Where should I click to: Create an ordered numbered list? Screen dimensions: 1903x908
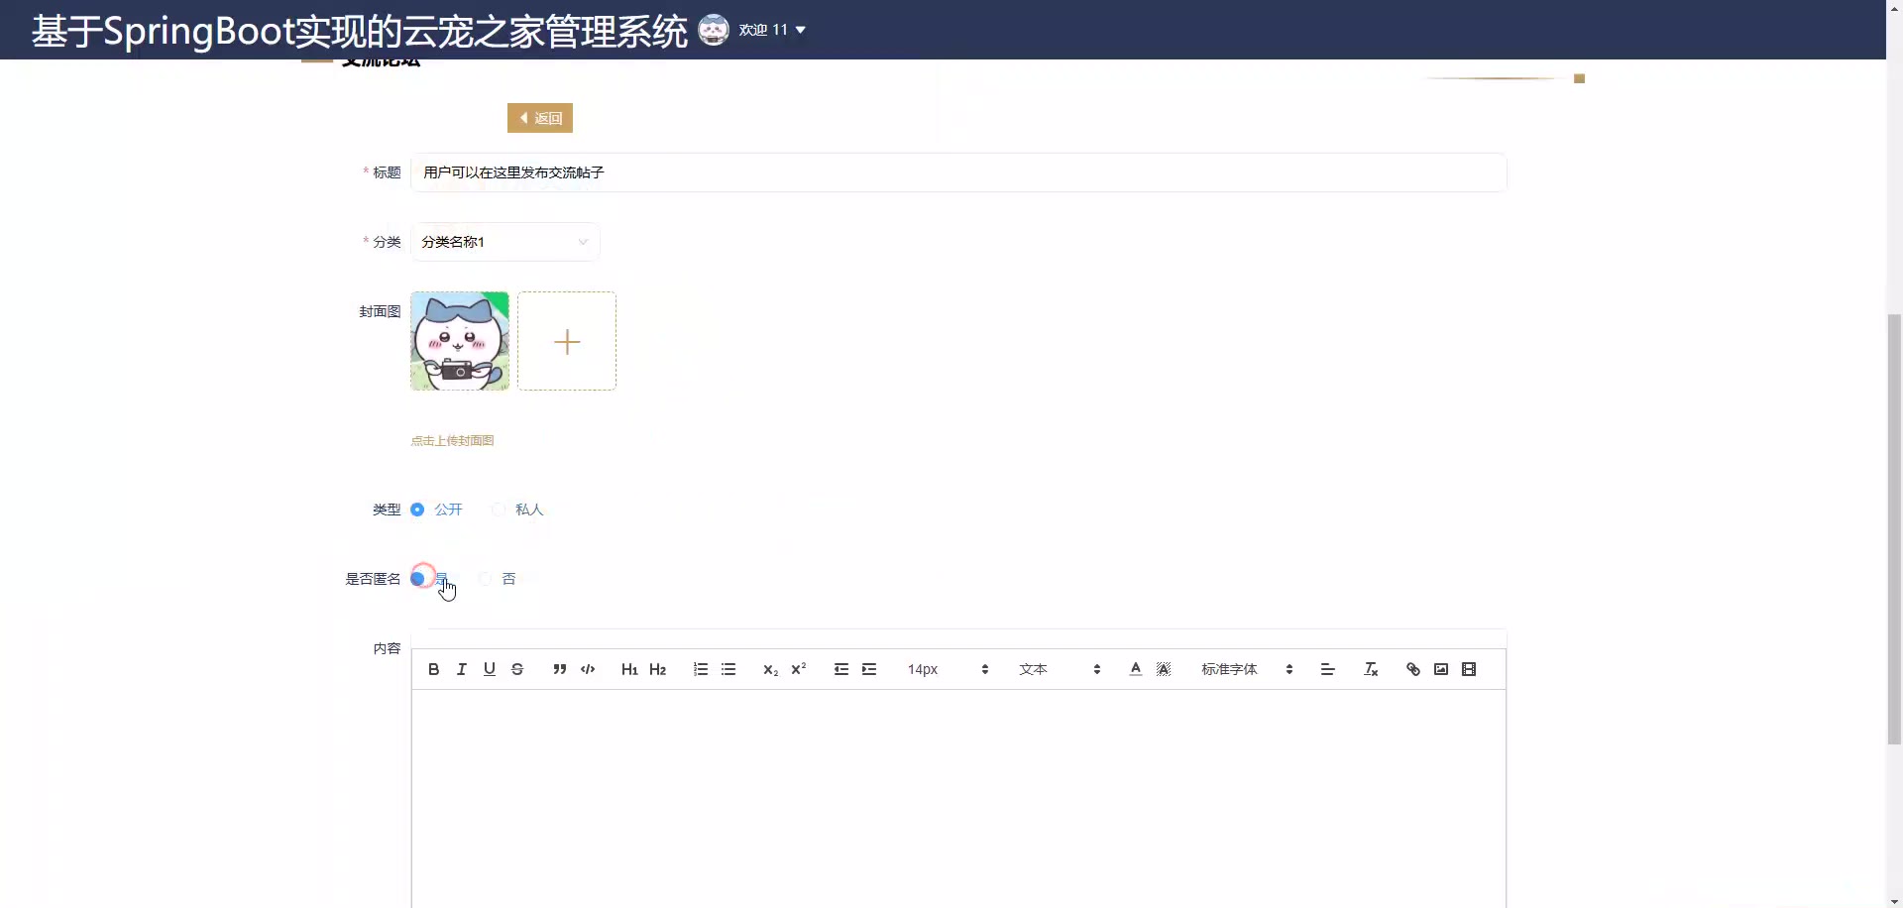point(701,669)
